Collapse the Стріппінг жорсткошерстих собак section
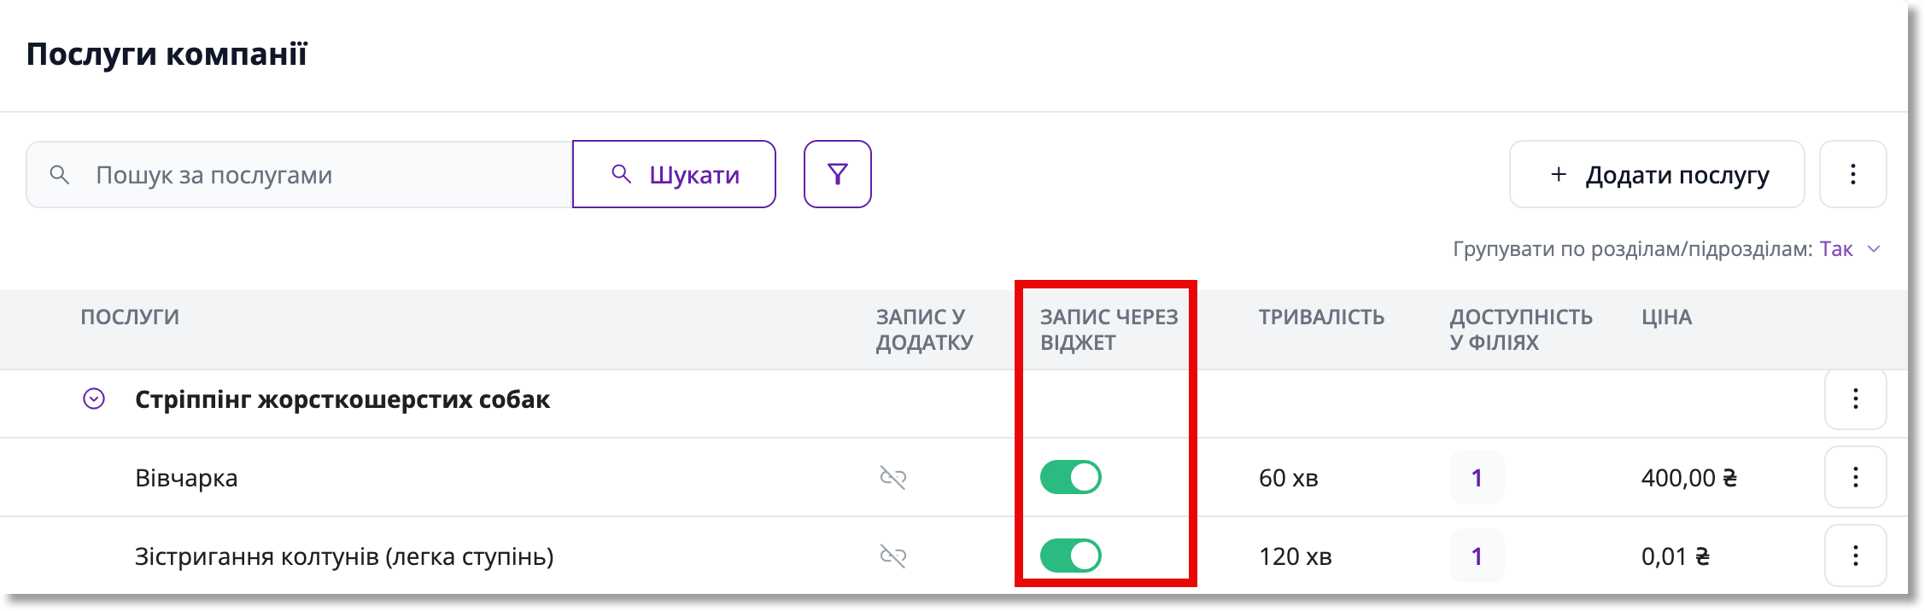Image resolution: width=1925 pixels, height=611 pixels. tap(94, 399)
